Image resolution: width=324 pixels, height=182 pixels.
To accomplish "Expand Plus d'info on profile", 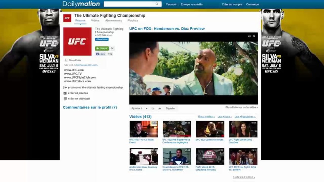I will [x=73, y=60].
